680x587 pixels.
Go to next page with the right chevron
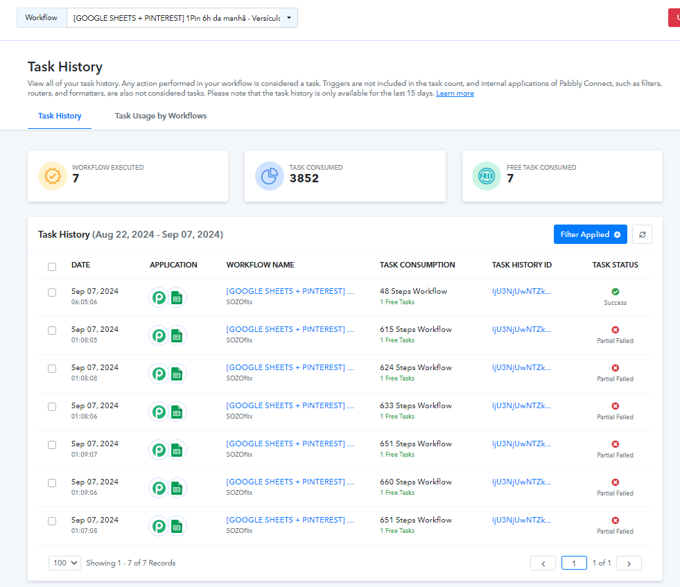(629, 563)
